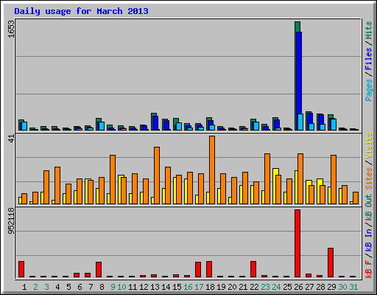Click the Files legend label

pyautogui.click(x=368, y=59)
